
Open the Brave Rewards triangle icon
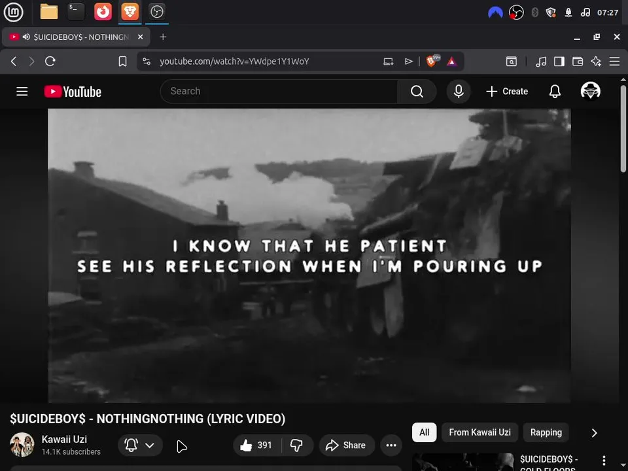[x=452, y=61]
